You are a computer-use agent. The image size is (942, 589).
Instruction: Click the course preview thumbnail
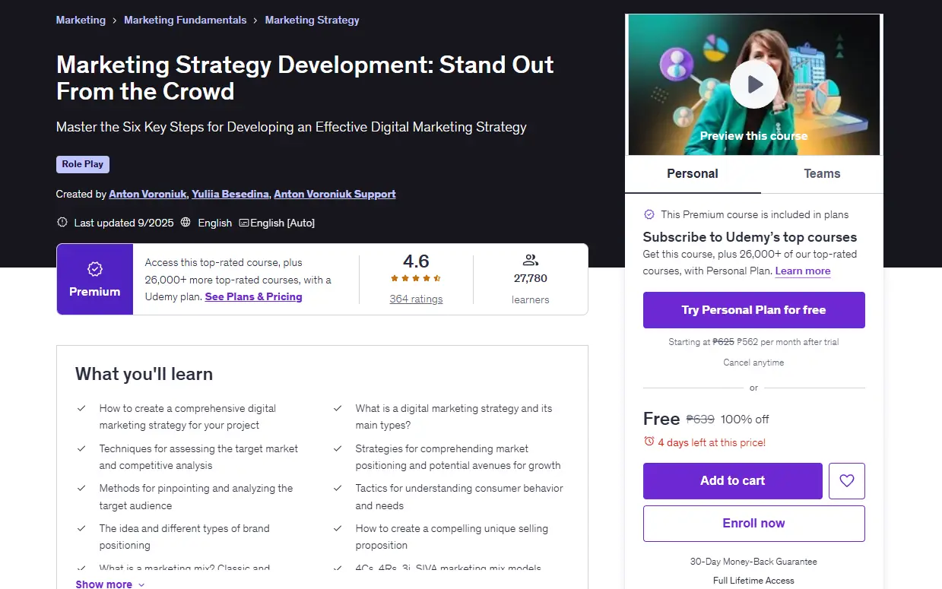754,84
